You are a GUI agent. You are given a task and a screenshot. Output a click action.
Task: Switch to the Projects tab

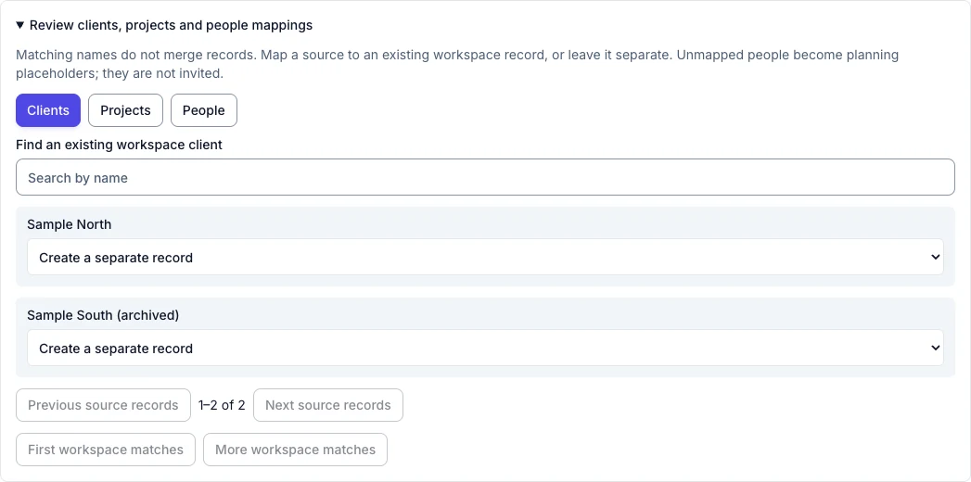pos(126,110)
